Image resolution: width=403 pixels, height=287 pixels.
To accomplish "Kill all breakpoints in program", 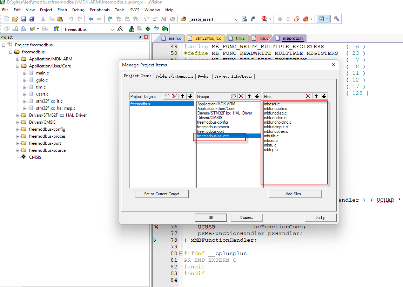I will coord(305,19).
